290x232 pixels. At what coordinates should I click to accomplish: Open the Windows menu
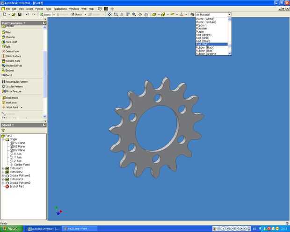coord(74,9)
